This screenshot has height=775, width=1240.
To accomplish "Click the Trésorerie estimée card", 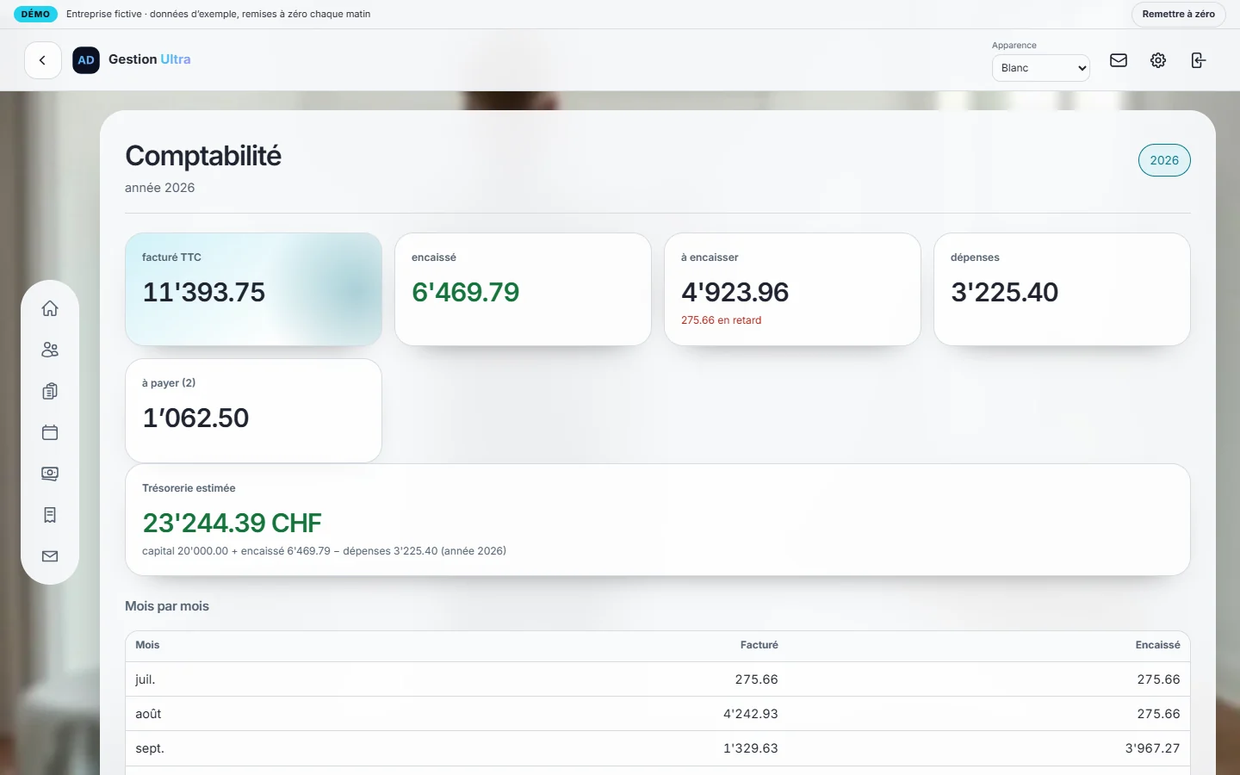I will 658,520.
